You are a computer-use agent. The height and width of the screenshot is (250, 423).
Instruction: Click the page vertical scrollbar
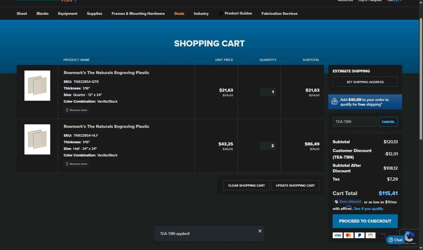[x=421, y=79]
